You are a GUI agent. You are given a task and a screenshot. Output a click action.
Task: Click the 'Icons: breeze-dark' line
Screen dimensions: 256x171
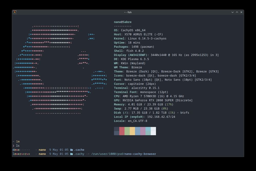[x=155, y=76]
